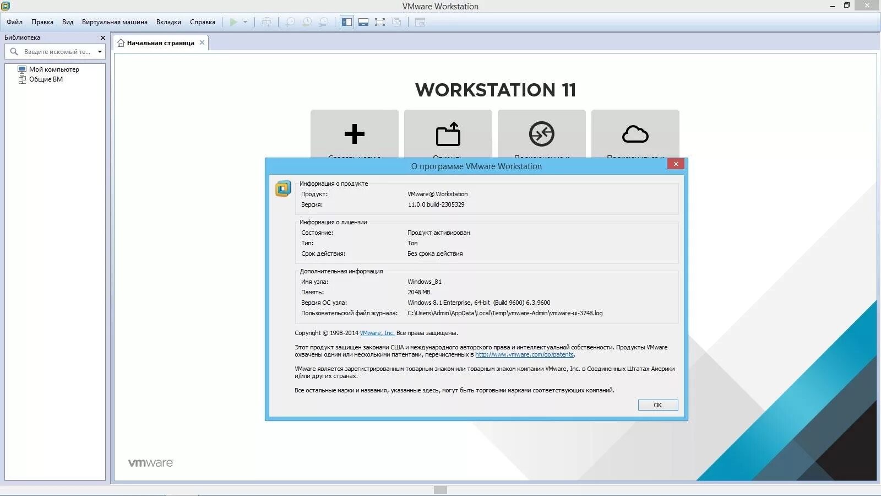Click the Revert to Snapshot icon

coord(307,22)
